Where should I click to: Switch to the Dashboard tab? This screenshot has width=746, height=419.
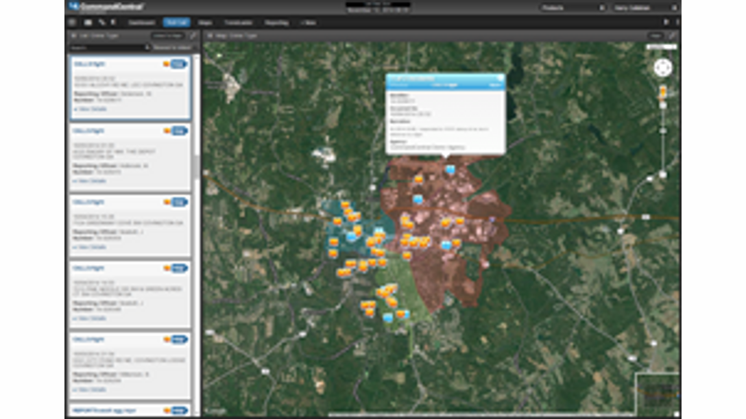[x=141, y=22]
